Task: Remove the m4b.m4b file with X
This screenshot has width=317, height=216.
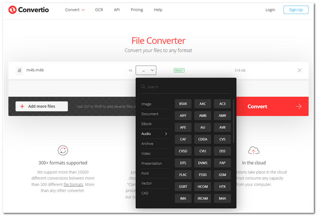Action: pos(300,70)
